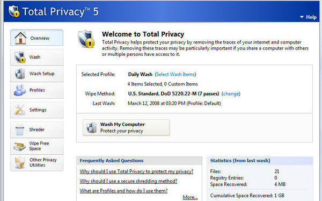Click the More... FAQ link
This screenshot has height=201, width=322.
pyautogui.click(x=190, y=197)
